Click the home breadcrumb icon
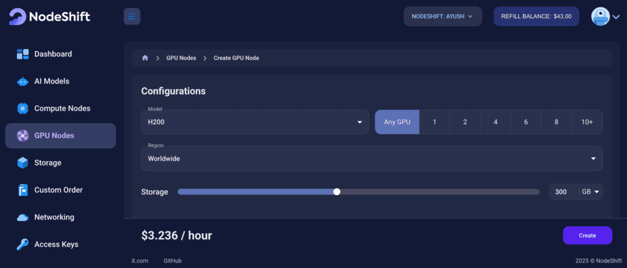This screenshot has height=268, width=627. (145, 58)
